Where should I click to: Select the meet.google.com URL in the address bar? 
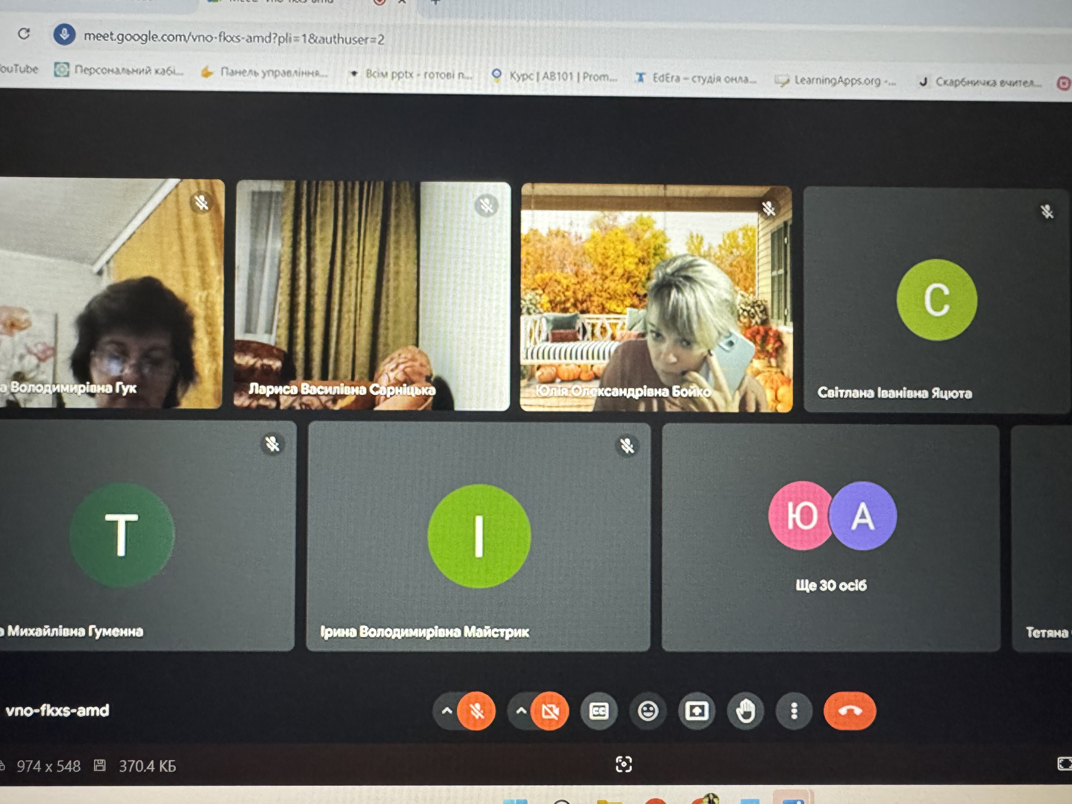click(234, 38)
